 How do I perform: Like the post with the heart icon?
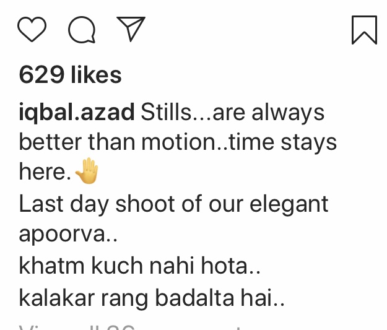coord(32,29)
